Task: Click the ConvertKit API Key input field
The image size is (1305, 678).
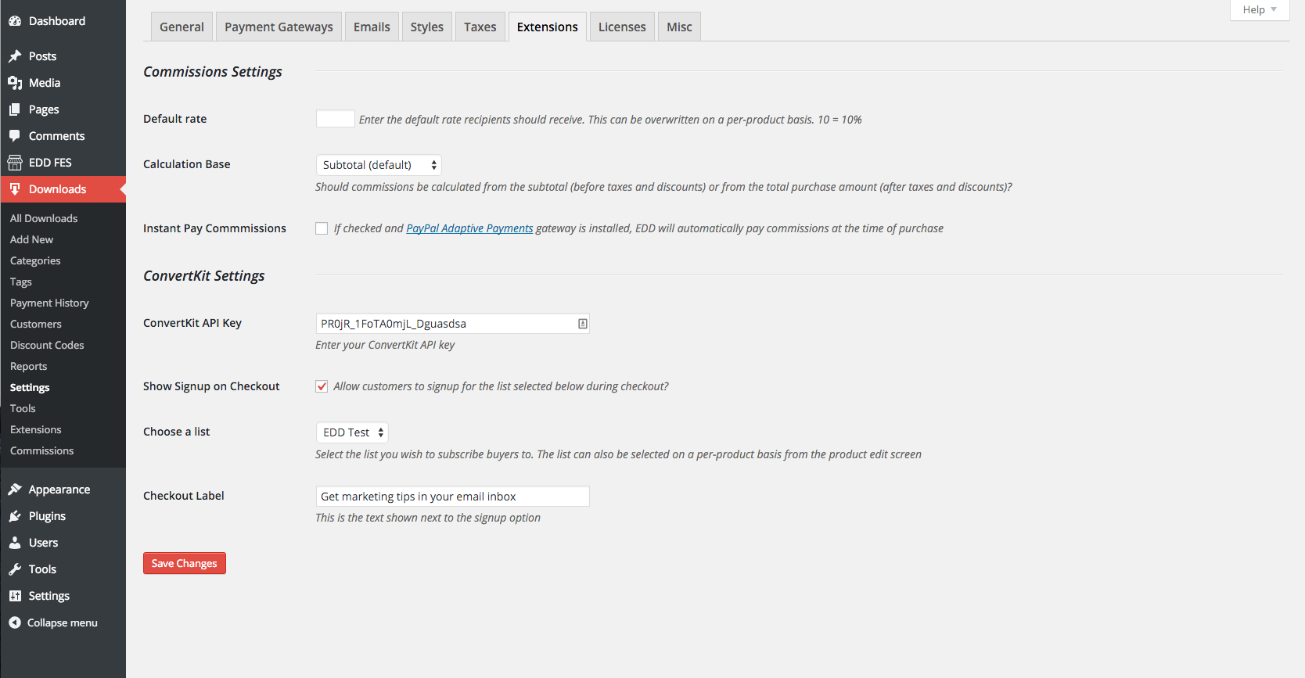Action: coord(446,324)
